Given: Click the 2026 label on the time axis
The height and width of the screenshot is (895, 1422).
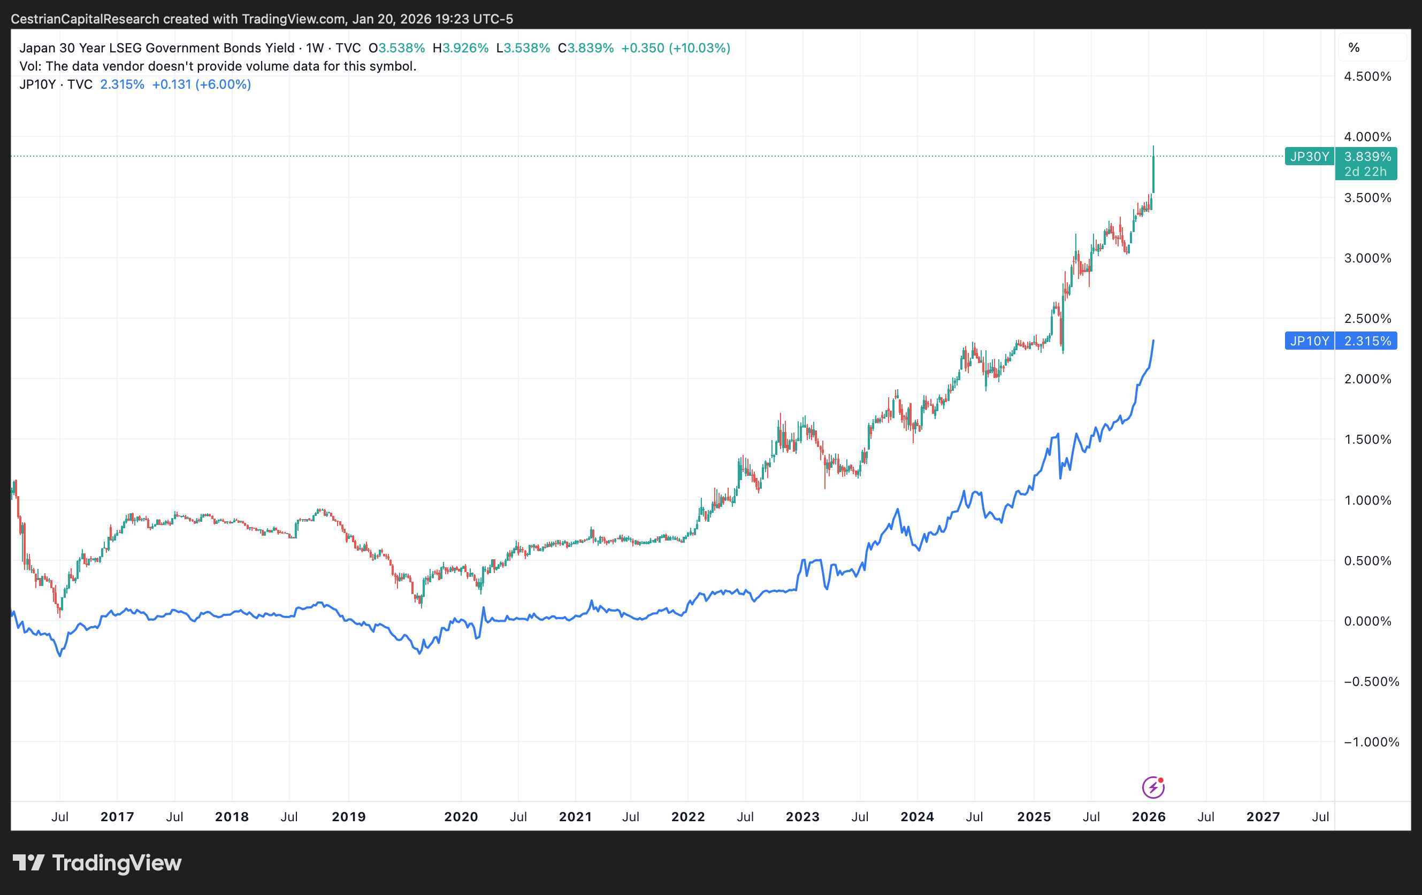Looking at the screenshot, I should 1148,816.
